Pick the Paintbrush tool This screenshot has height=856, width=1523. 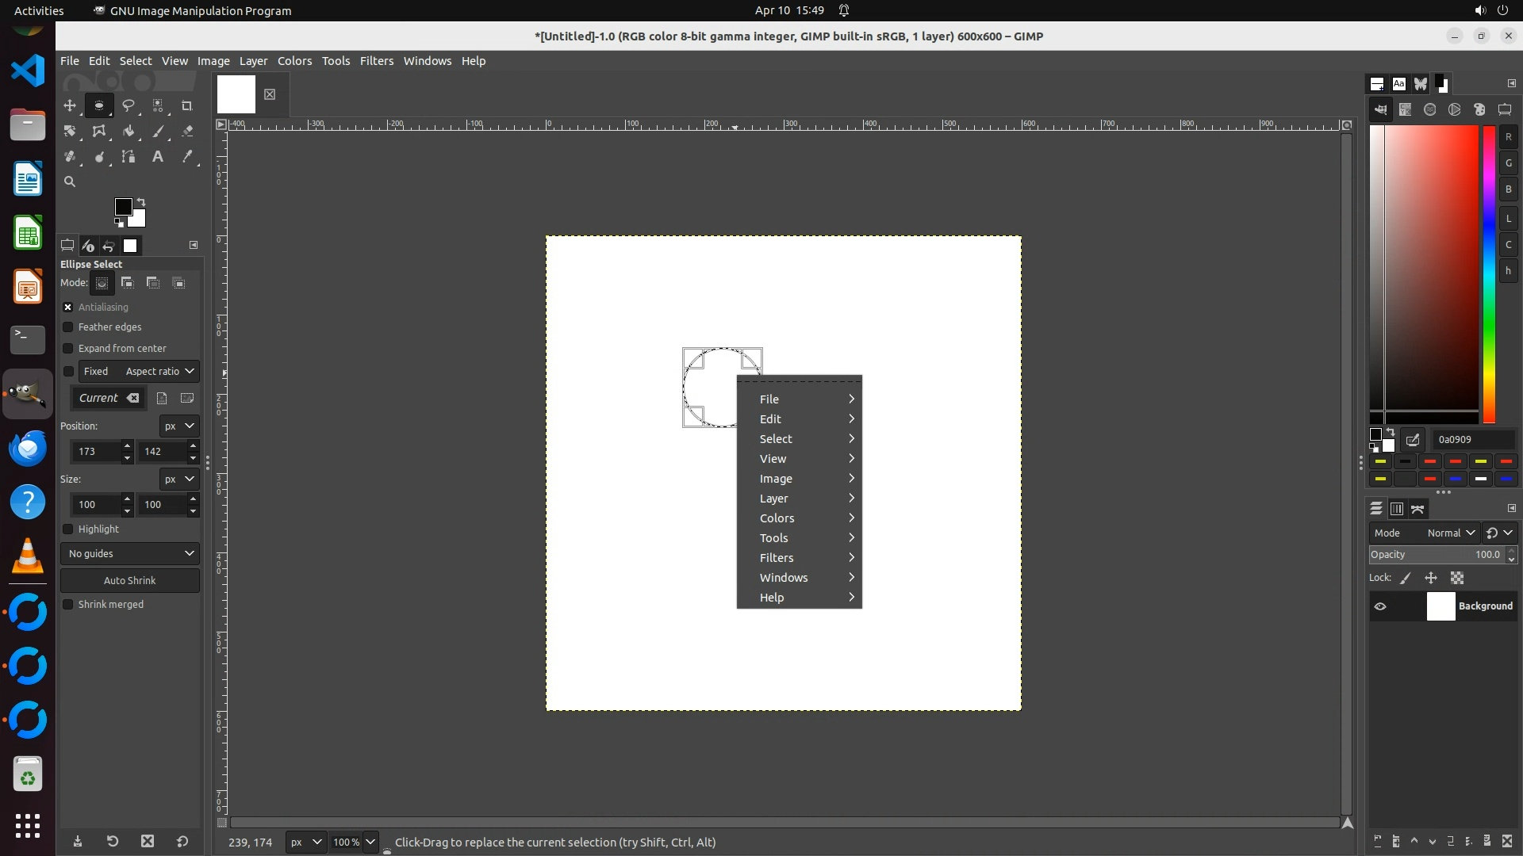pos(158,132)
